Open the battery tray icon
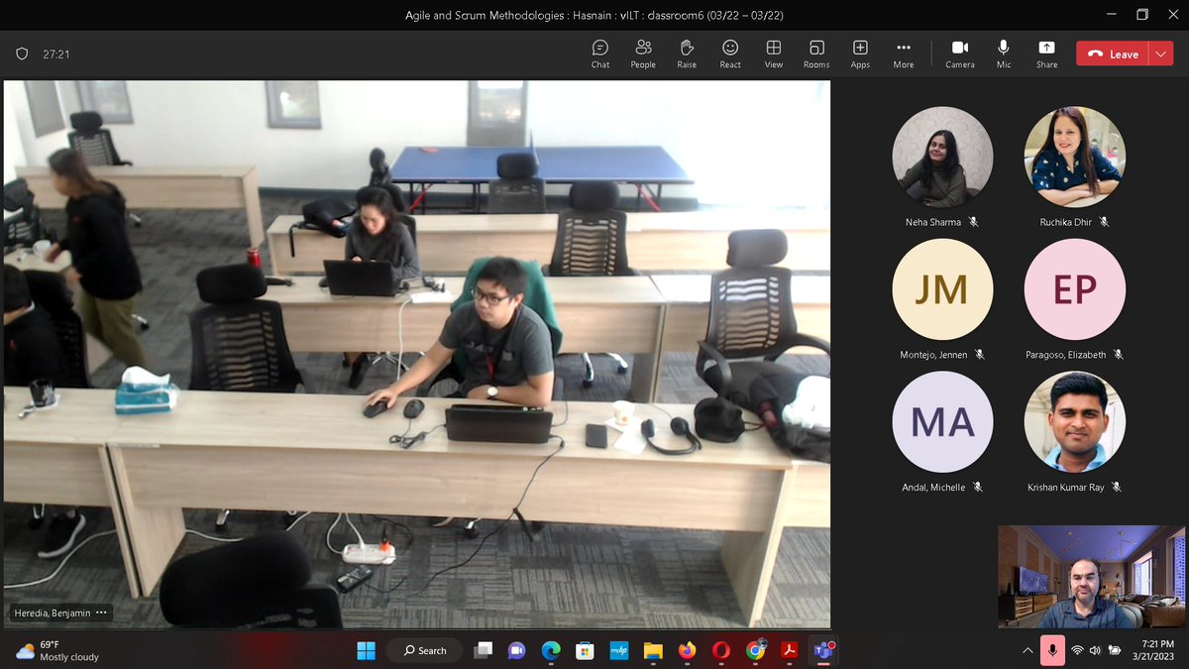1189x669 pixels. click(x=1114, y=650)
